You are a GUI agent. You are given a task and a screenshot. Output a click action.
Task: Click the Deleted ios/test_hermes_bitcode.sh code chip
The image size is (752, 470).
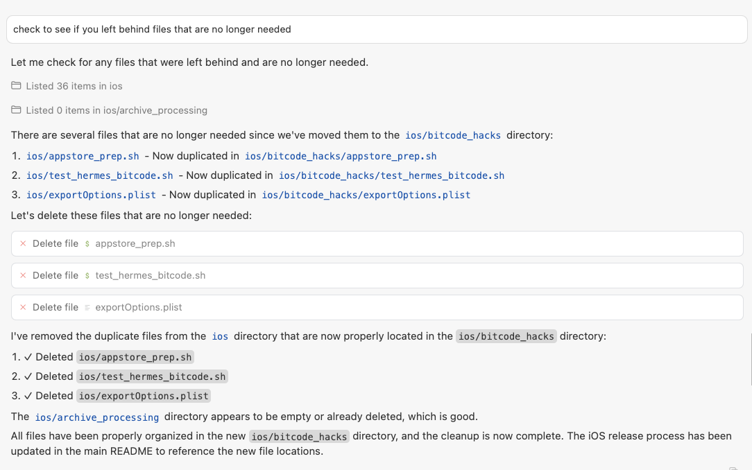click(x=152, y=376)
